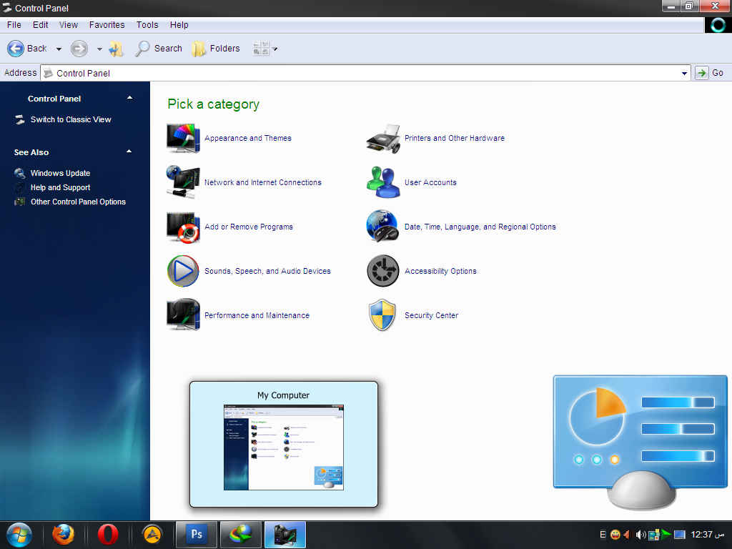Click Switch to Classic View icon
This screenshot has height=549, width=732.
(x=19, y=119)
